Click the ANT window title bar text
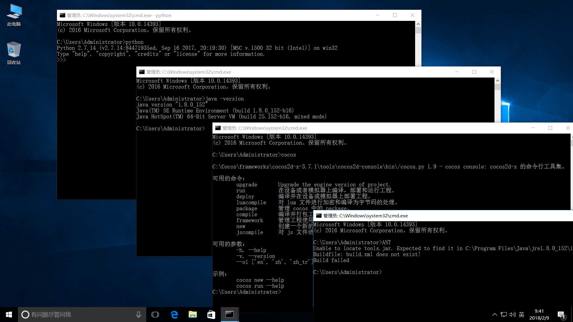573x322 pixels. coord(366,216)
